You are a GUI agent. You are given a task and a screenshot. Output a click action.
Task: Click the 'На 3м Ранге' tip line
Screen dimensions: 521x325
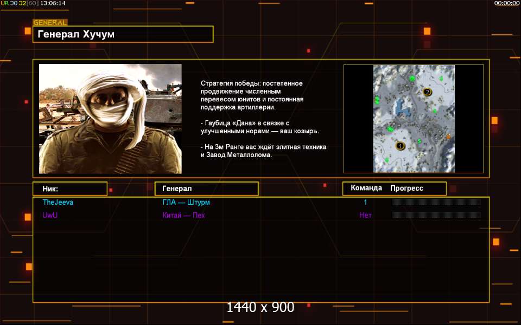coord(264,151)
